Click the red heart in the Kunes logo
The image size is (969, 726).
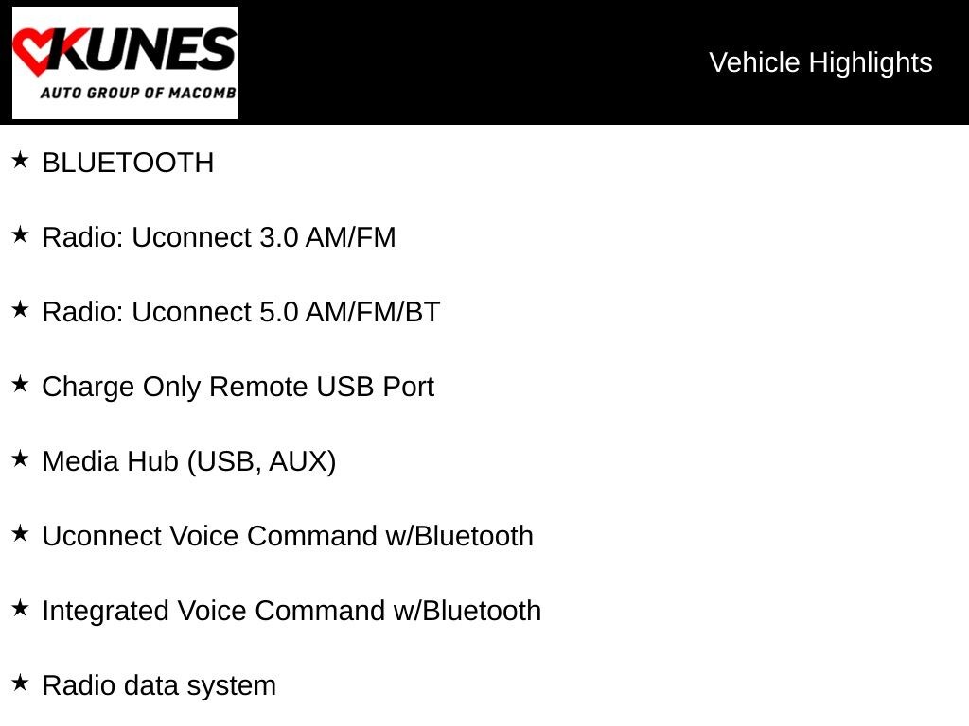[32, 51]
